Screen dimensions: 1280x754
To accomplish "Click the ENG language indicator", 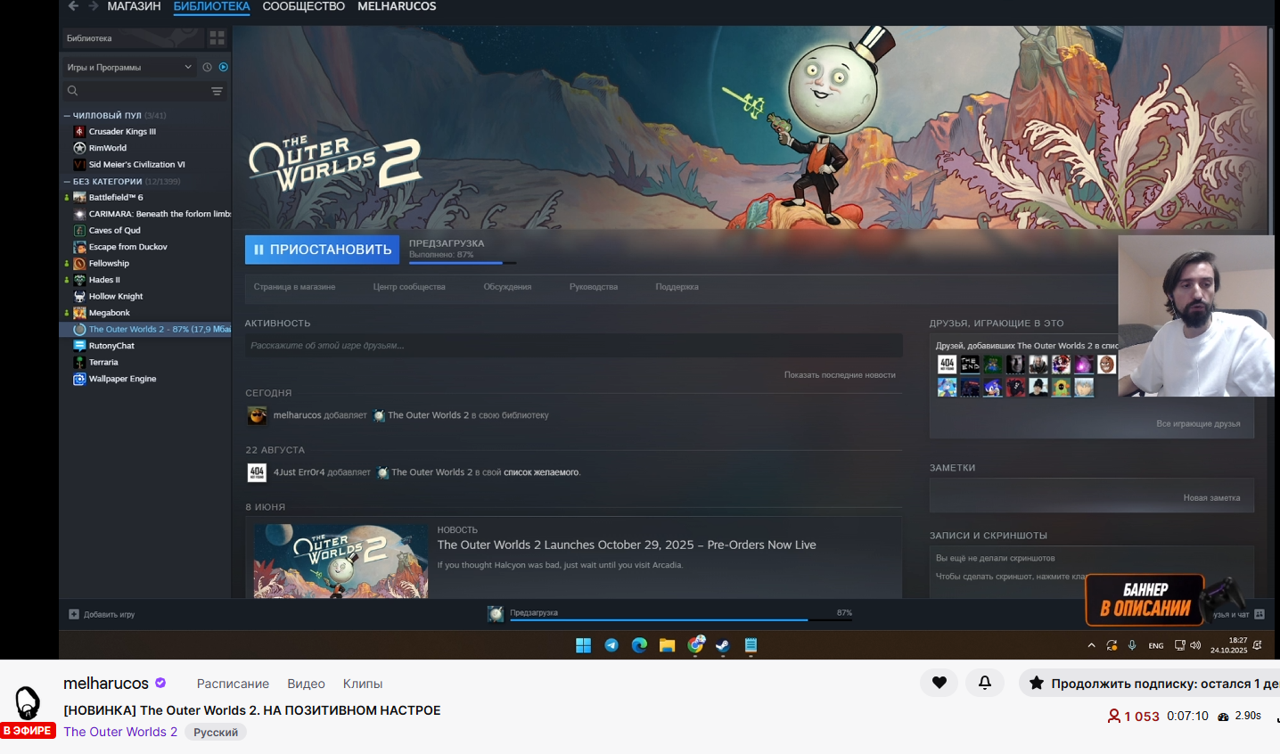I will 1156,645.
